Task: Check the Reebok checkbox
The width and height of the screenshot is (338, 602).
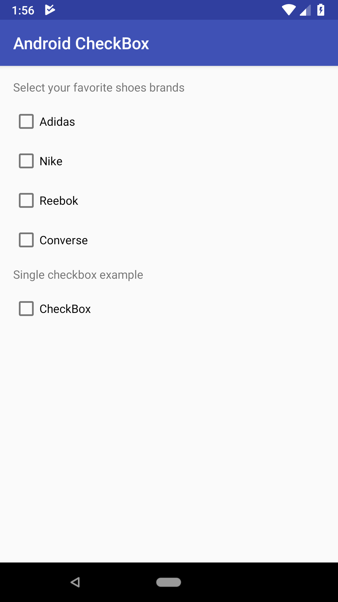Action: coord(26,201)
